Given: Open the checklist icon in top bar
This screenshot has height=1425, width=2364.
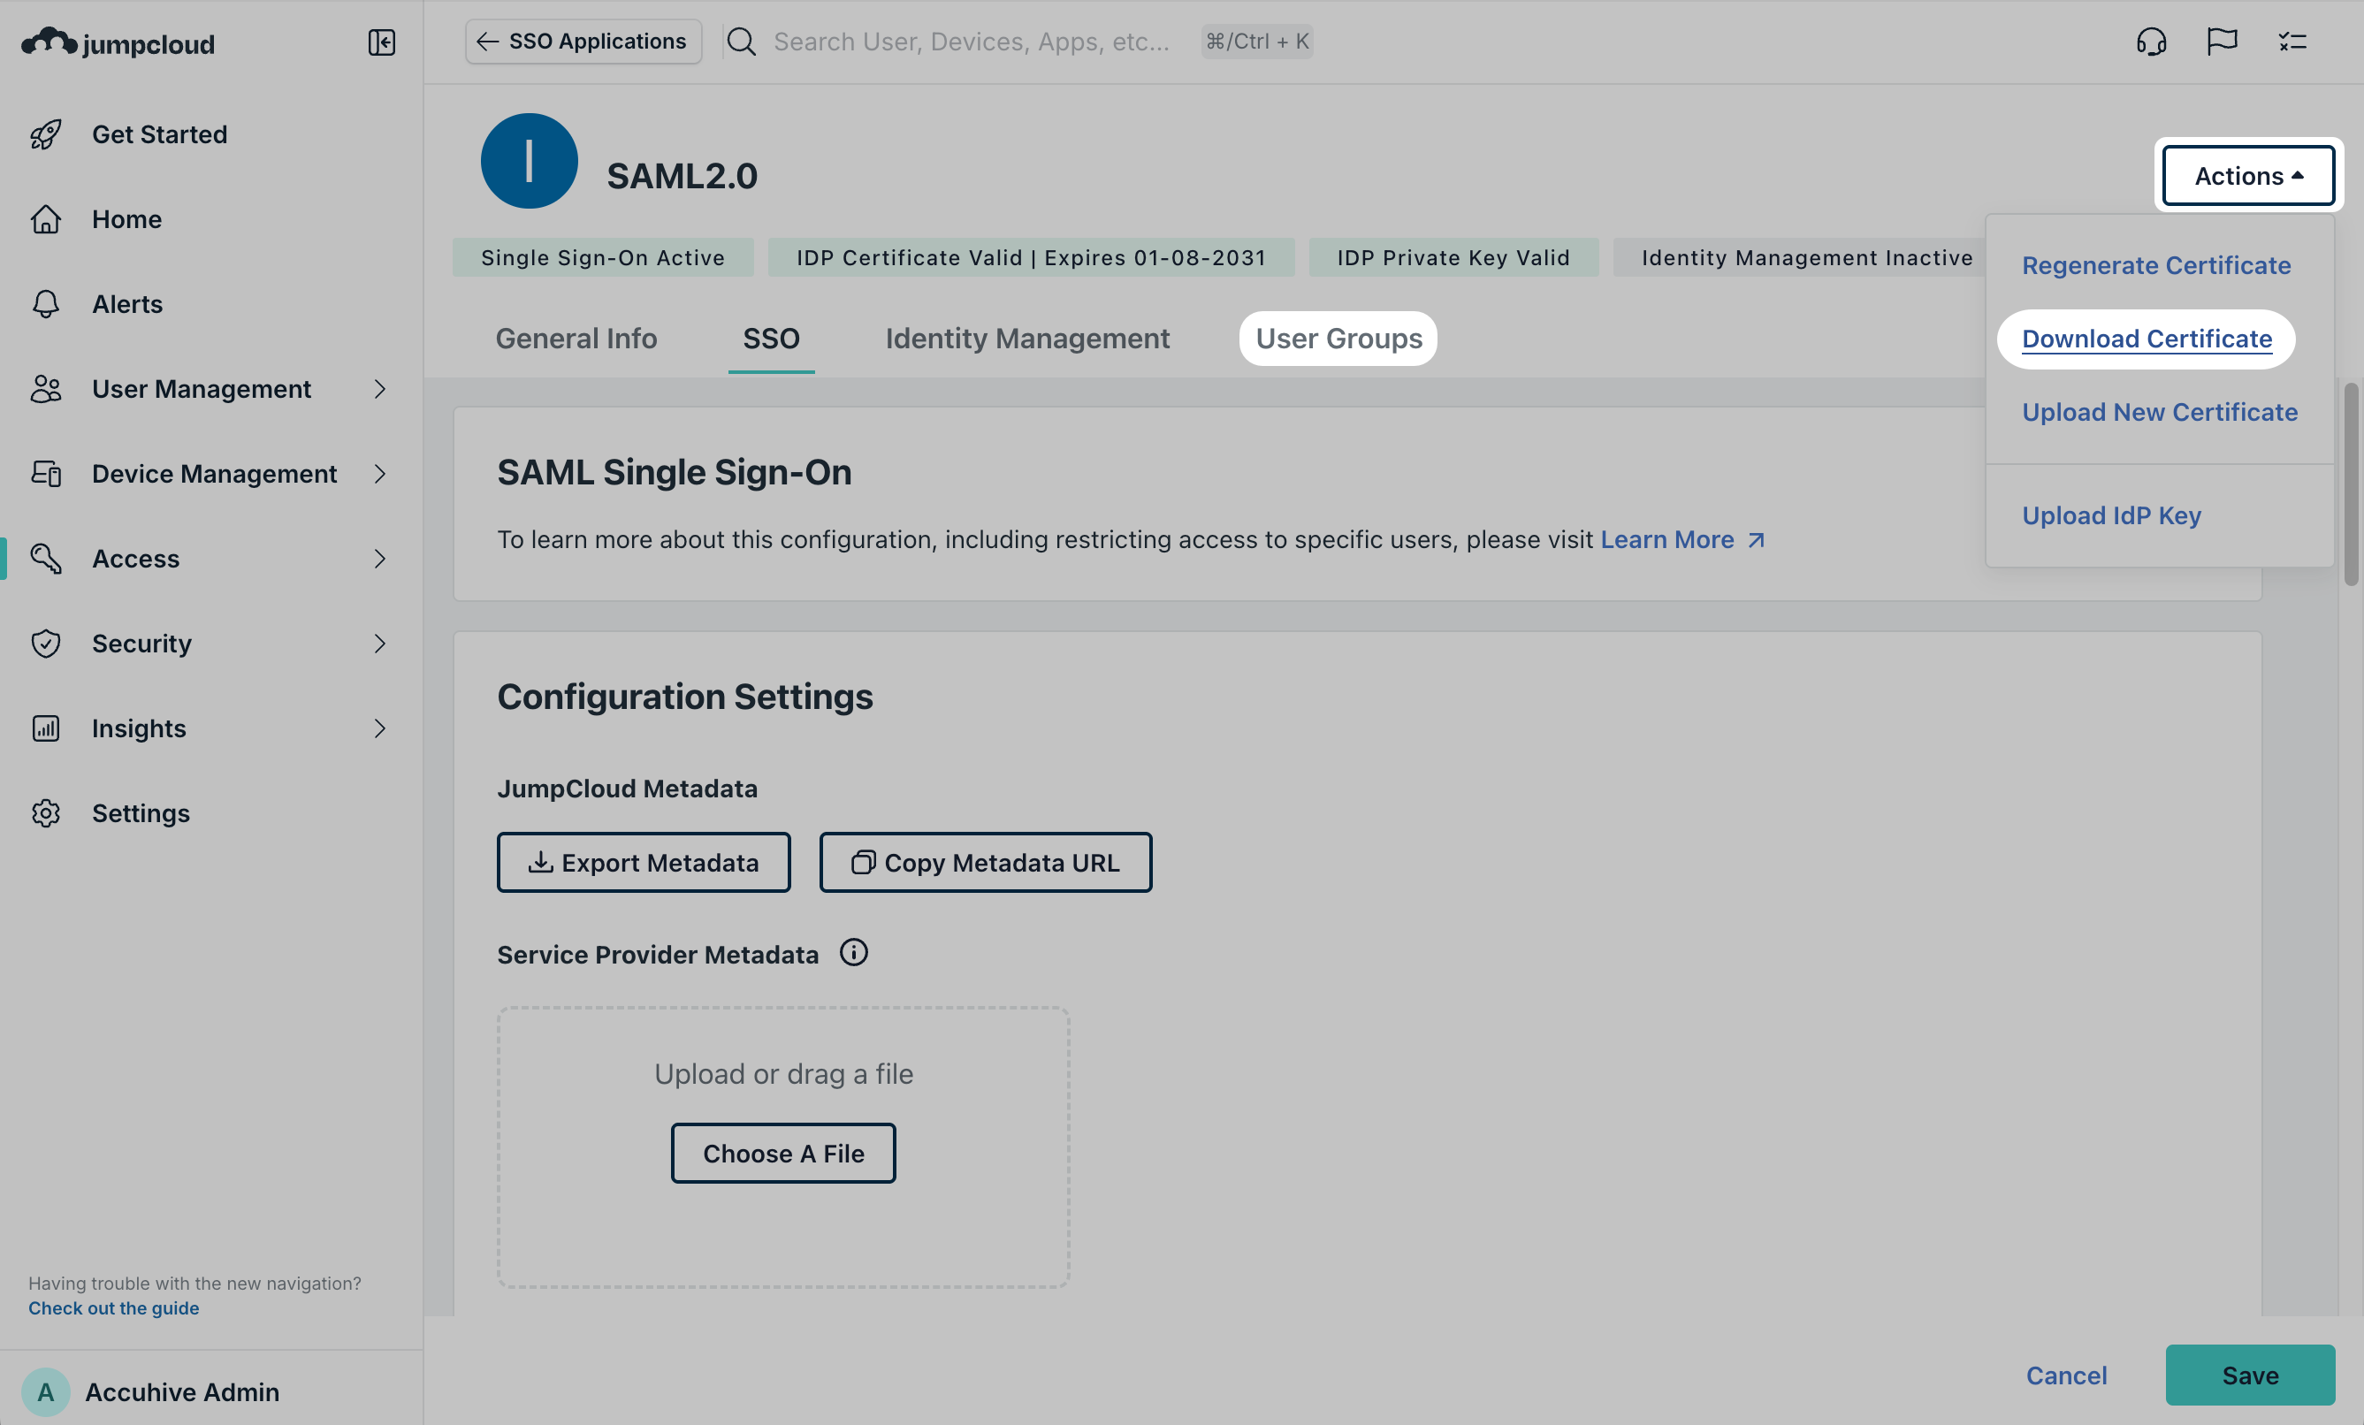Looking at the screenshot, I should click(x=2293, y=42).
